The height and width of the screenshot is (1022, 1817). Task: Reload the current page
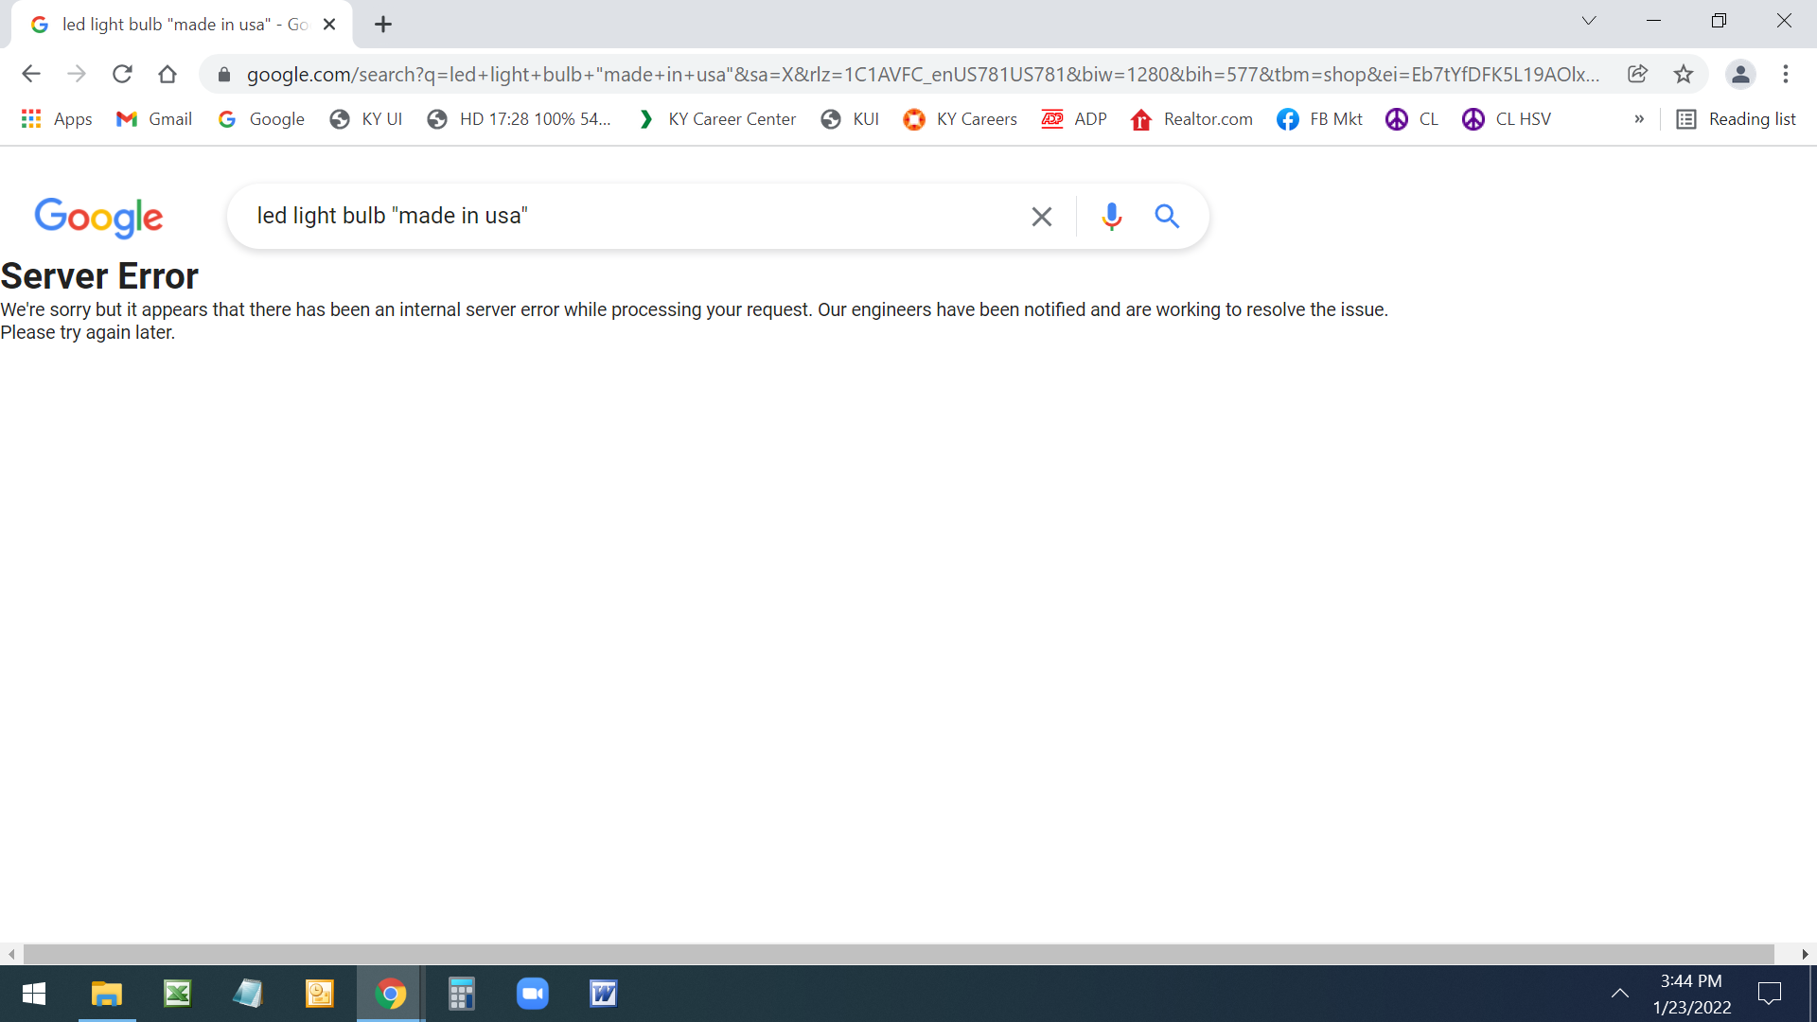tap(122, 74)
